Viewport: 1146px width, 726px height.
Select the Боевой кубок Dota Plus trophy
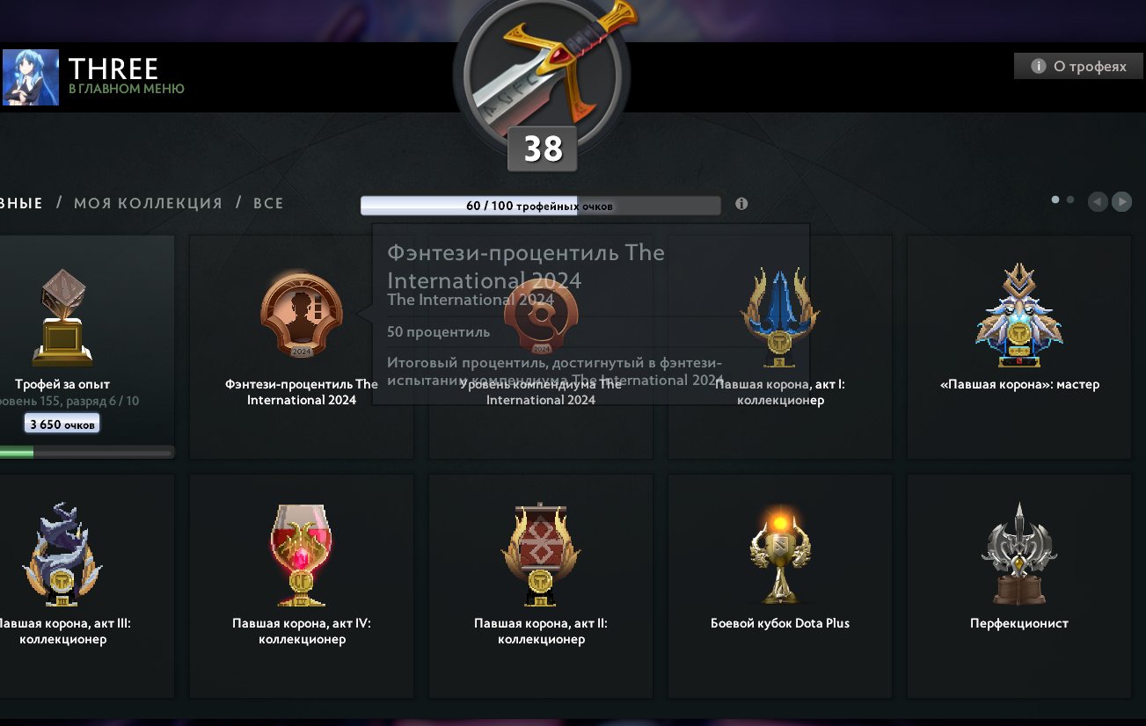coord(779,586)
